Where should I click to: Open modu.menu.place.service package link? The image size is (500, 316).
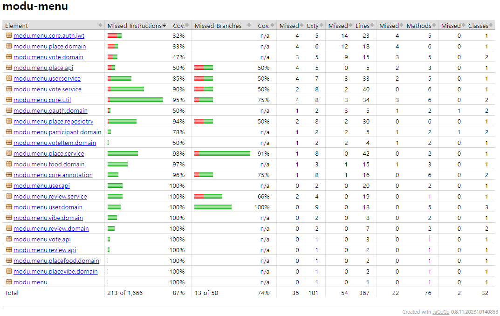click(x=49, y=154)
